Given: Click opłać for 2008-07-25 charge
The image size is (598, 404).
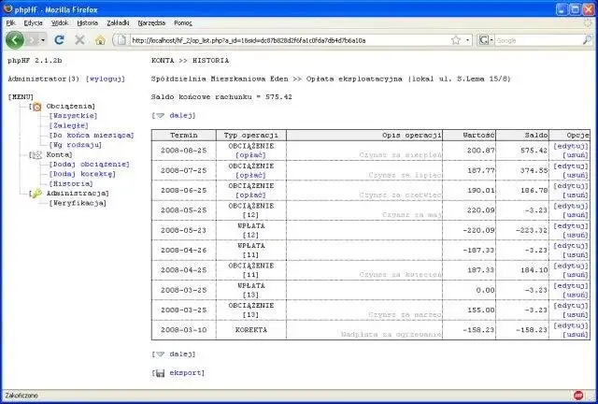Looking at the screenshot, I should 251,175.
